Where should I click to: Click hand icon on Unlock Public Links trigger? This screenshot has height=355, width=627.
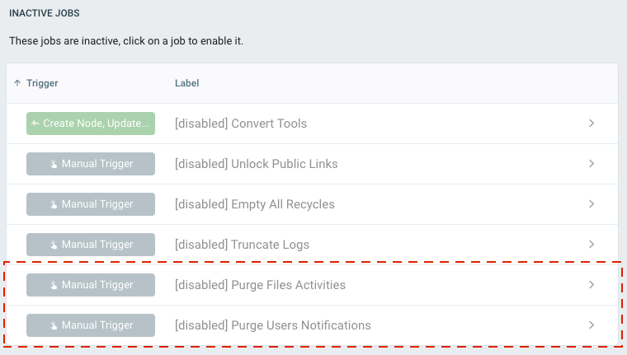[x=54, y=164]
